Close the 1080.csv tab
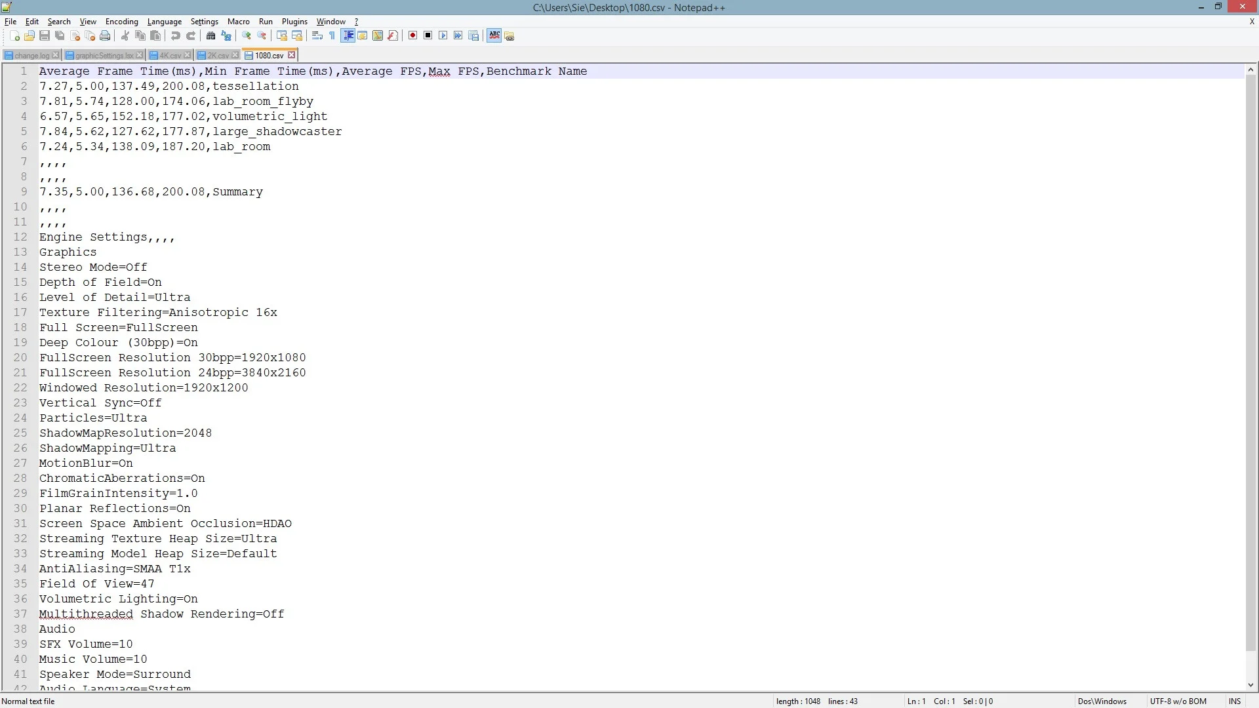Image resolution: width=1259 pixels, height=708 pixels. pyautogui.click(x=292, y=55)
